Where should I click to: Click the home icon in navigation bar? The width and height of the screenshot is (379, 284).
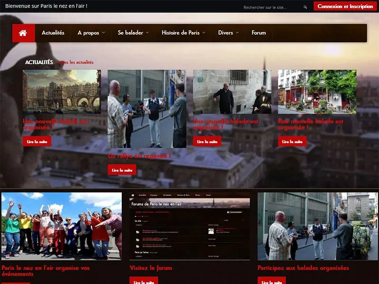23,33
